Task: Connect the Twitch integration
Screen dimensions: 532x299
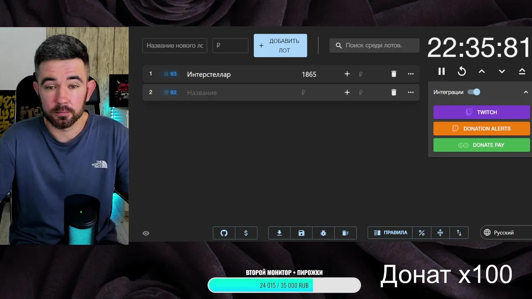Action: (x=482, y=112)
